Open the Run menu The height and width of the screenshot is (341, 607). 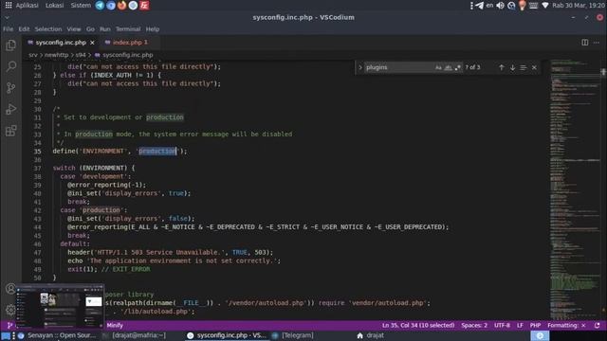[x=105, y=29]
